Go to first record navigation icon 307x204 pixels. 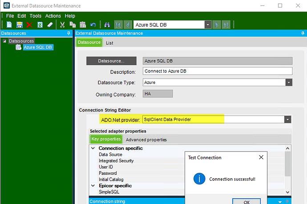(x=118, y=25)
